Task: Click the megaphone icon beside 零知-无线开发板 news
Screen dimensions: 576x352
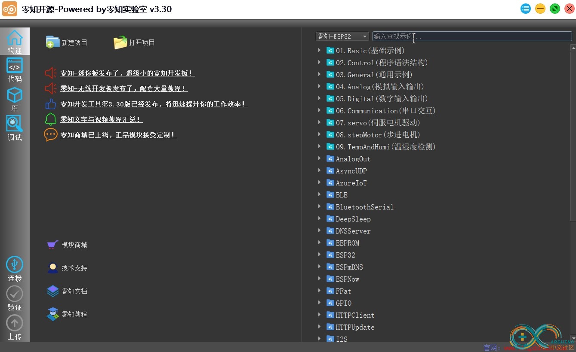Action: (x=51, y=88)
